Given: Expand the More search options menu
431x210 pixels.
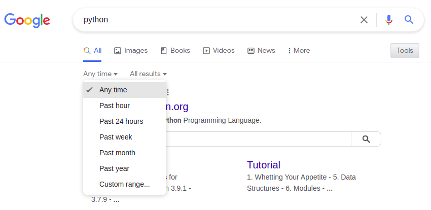Looking at the screenshot, I should point(299,51).
